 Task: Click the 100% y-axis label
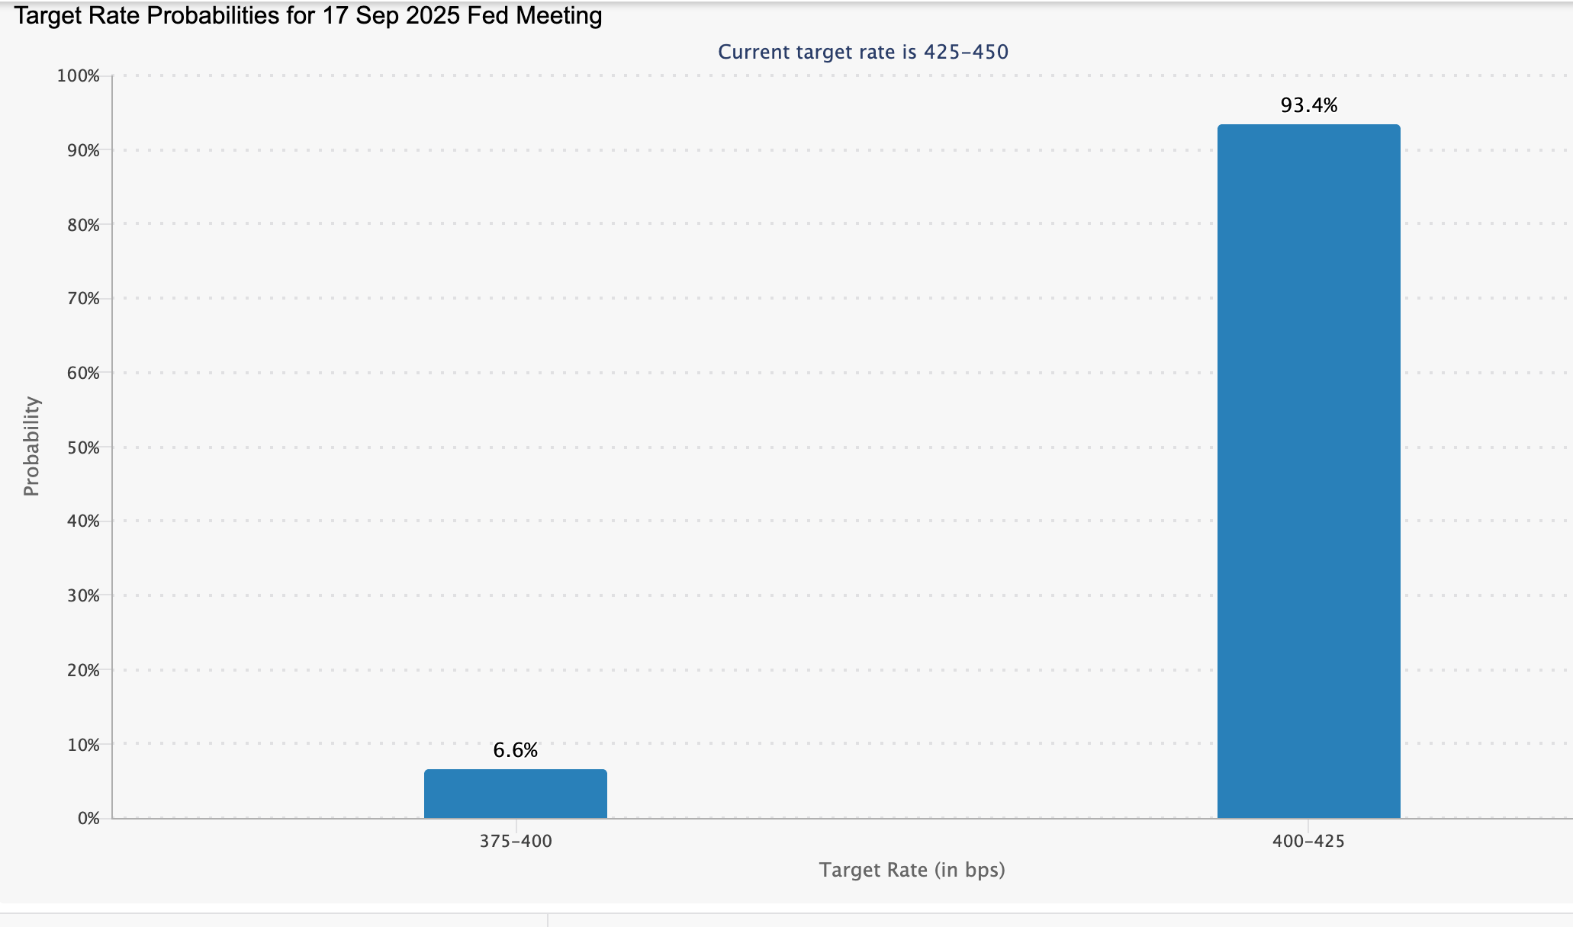(x=79, y=76)
